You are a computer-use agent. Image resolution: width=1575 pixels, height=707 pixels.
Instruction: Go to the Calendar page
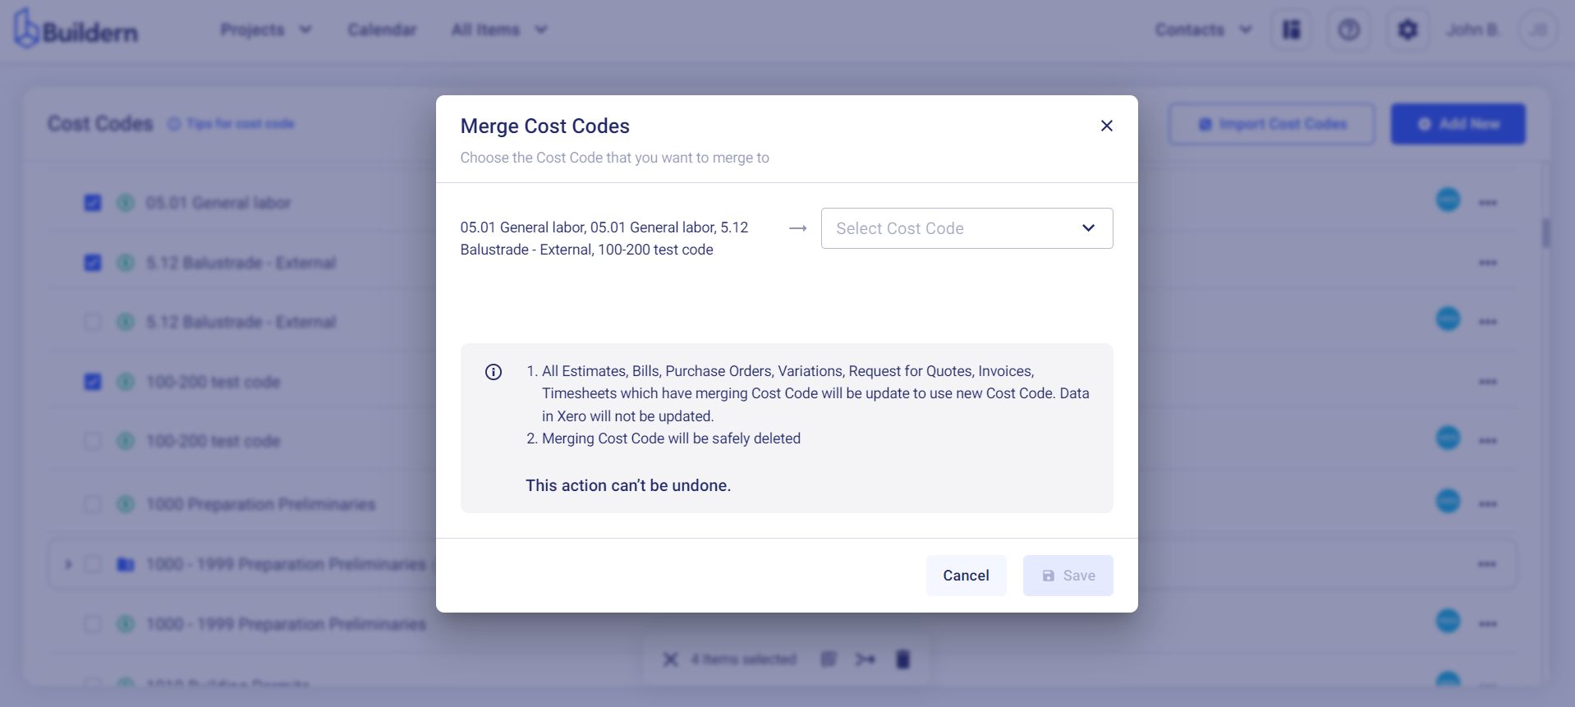382,30
